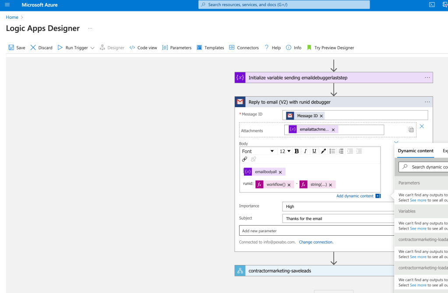Expand the Run Trigger dropdown chevron
This screenshot has width=448, height=293.
pos(92,48)
